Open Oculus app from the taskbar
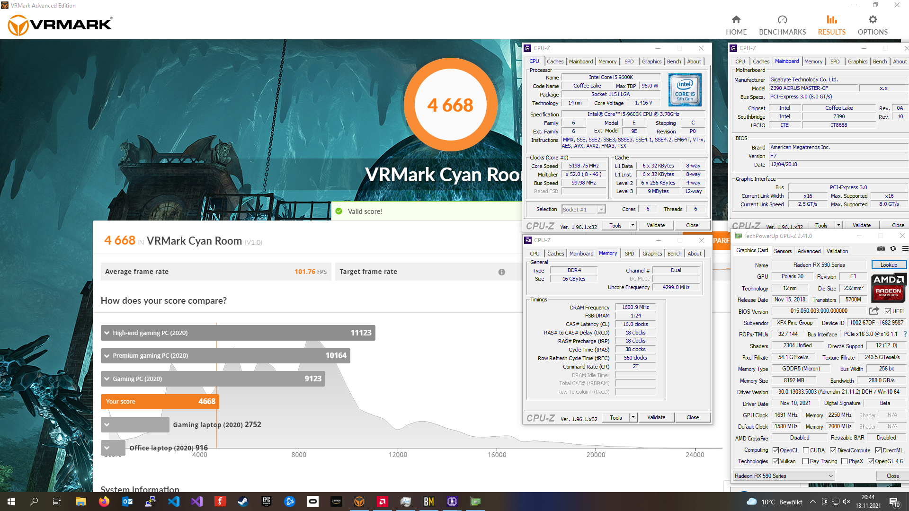The image size is (909, 511). pos(312,502)
